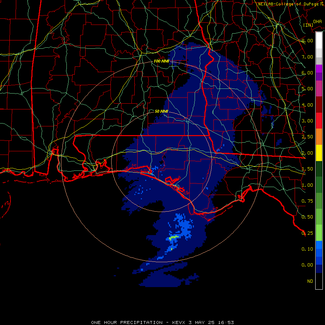Click the ND legend label
The width and height of the screenshot is (325, 325).
(x=310, y=281)
